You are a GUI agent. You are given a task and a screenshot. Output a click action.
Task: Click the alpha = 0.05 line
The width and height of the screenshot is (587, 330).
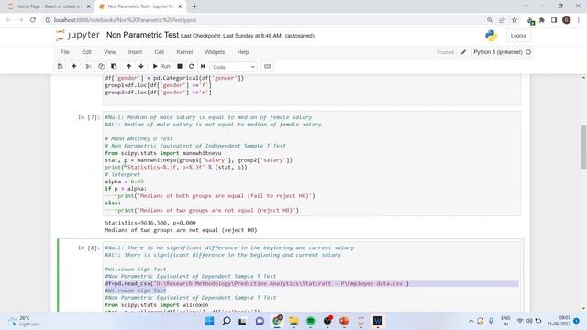124,181
